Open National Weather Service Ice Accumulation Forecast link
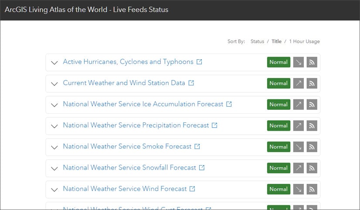 [x=143, y=104]
